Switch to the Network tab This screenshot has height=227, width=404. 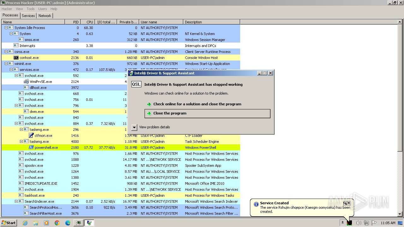click(45, 16)
